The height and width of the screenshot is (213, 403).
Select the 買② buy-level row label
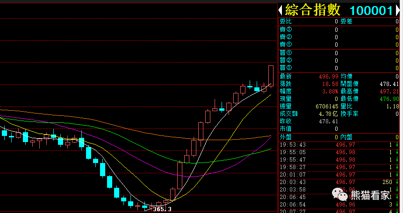coord(286,60)
